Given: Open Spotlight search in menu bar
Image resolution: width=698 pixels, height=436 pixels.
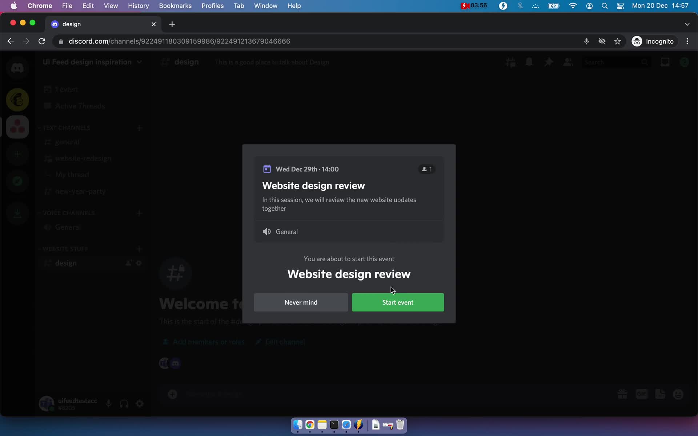Looking at the screenshot, I should pos(605,6).
